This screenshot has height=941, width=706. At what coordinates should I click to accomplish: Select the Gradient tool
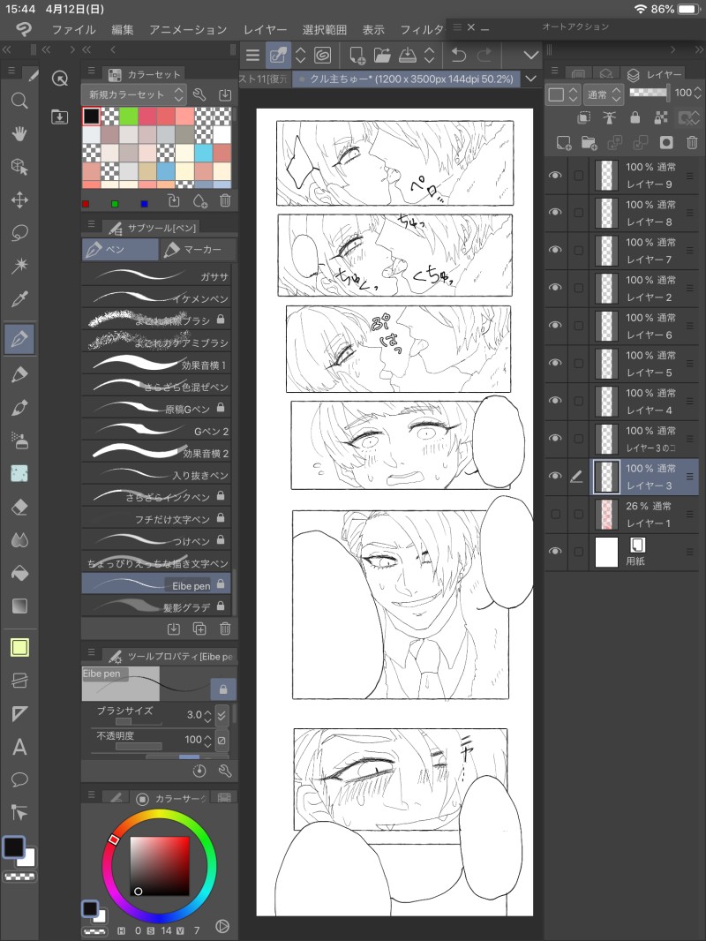point(19,606)
